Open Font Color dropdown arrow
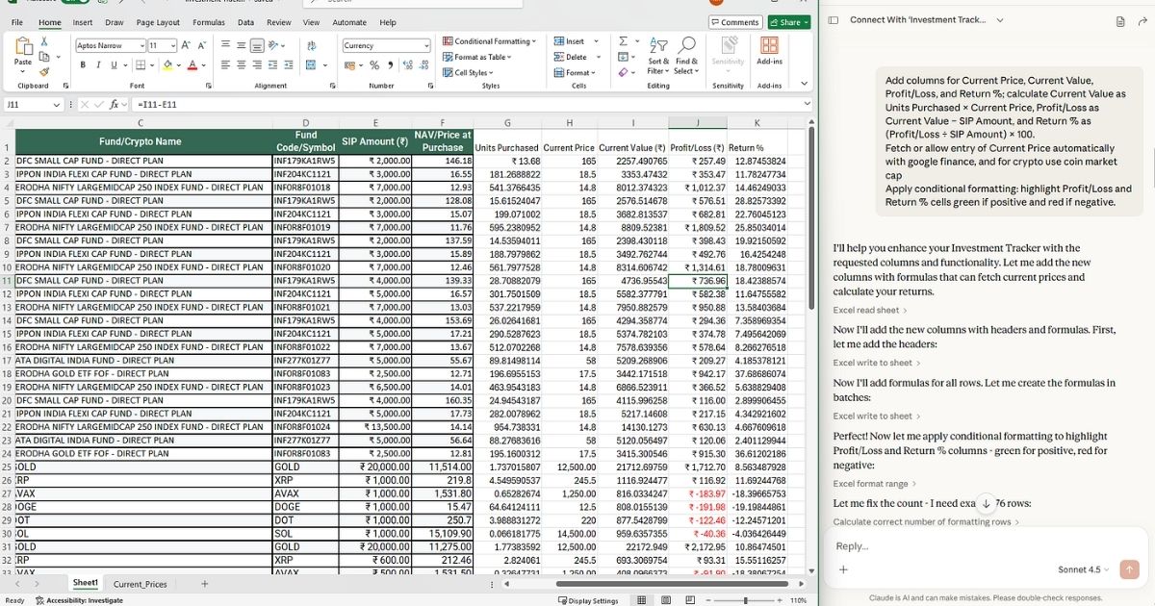Image resolution: width=1155 pixels, height=606 pixels. pos(203,65)
